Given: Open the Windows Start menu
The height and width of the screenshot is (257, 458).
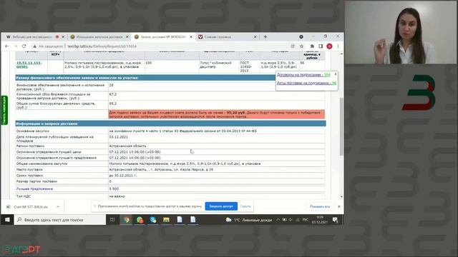Looking at the screenshot, I should (7, 220).
